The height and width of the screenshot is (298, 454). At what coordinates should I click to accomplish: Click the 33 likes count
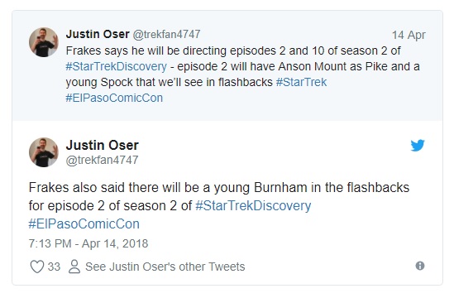click(x=54, y=267)
